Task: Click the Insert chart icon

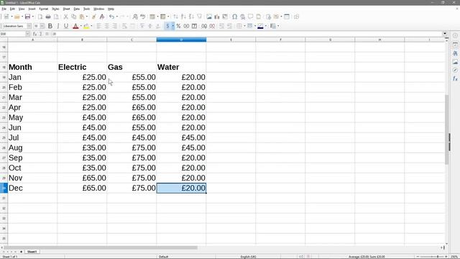Action: 217,17
